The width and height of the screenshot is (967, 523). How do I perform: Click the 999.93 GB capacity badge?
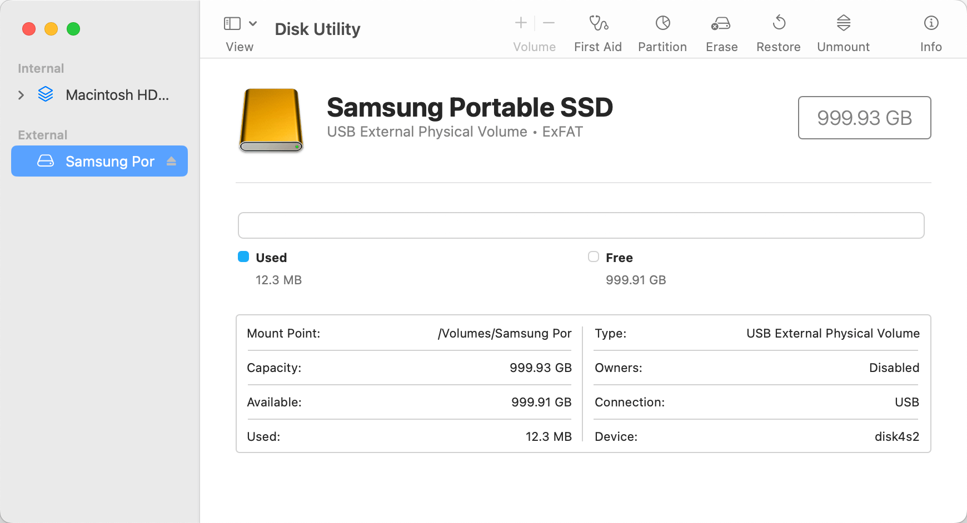point(864,118)
